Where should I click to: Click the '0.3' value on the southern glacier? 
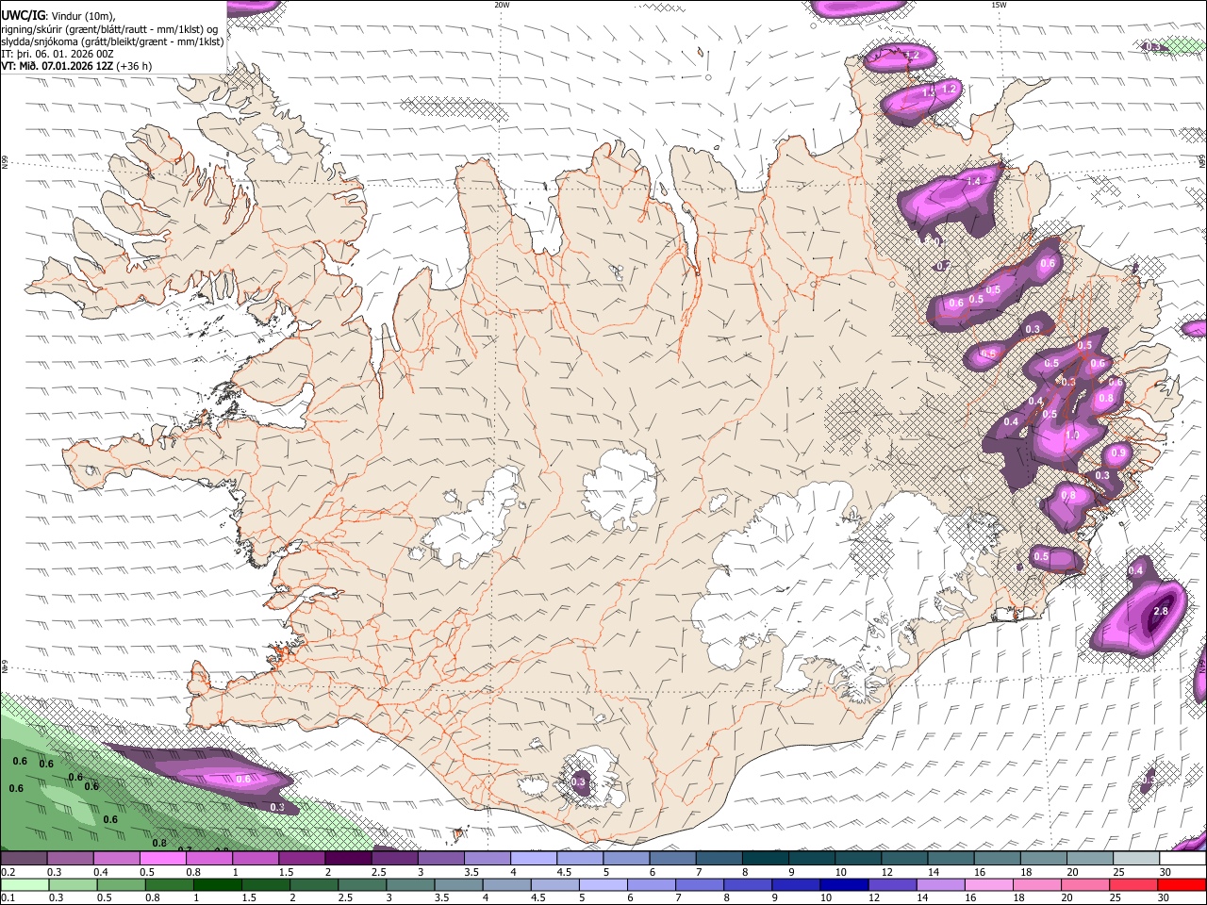(x=579, y=782)
